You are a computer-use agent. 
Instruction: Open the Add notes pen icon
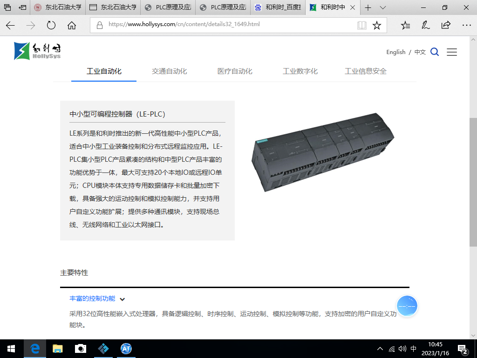(426, 25)
